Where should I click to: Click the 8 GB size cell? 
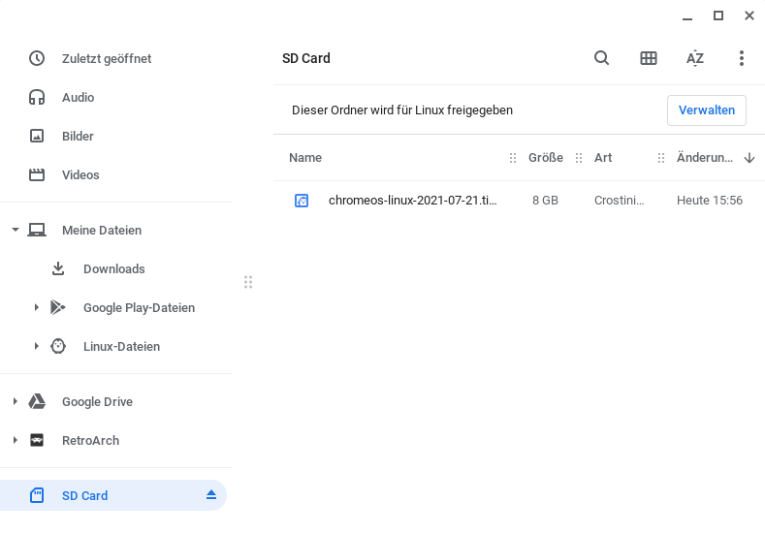(545, 201)
